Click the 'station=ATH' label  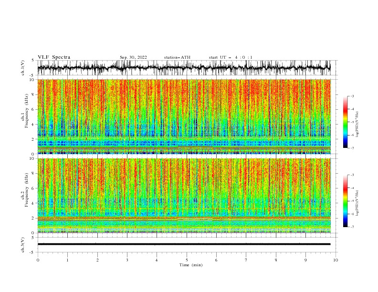click(177, 57)
